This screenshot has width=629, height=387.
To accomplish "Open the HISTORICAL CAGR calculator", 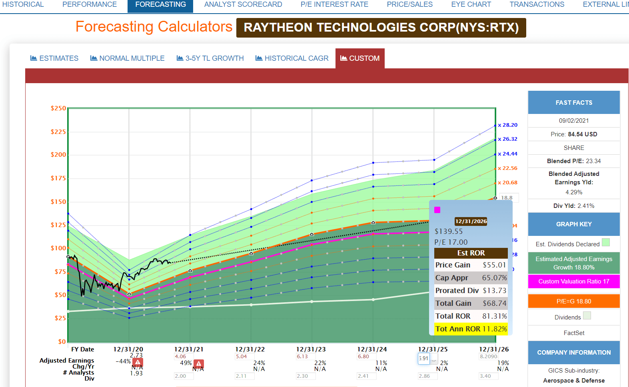I will coord(292,58).
